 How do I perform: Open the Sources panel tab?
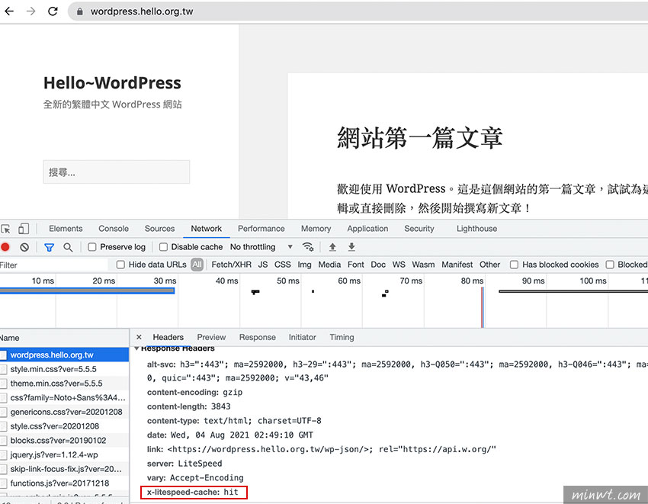[159, 229]
